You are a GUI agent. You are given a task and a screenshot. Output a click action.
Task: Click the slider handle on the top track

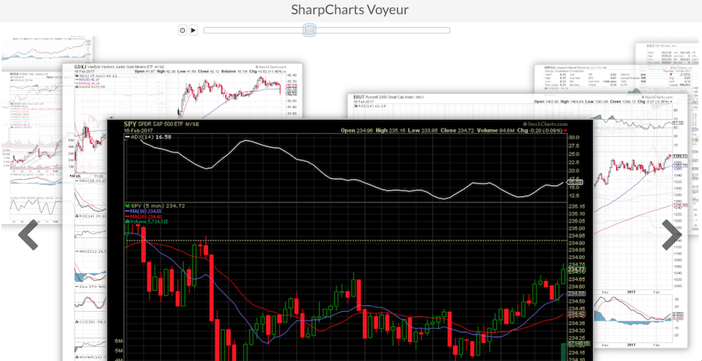[x=310, y=30]
